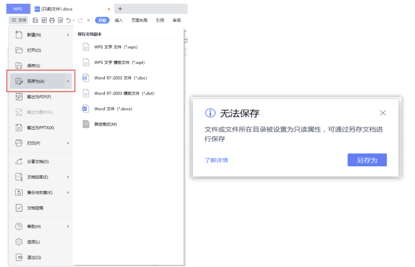Viewport: 415px width, 267px height.
Task: Open a new tab with plus button
Action: click(x=120, y=9)
